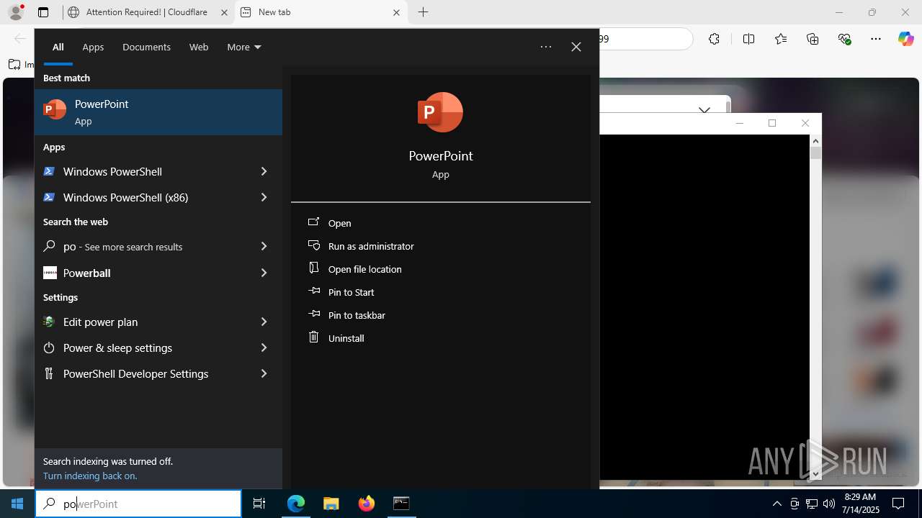The width and height of the screenshot is (922, 518).
Task: Choose Run as administrator
Action: pyautogui.click(x=371, y=246)
